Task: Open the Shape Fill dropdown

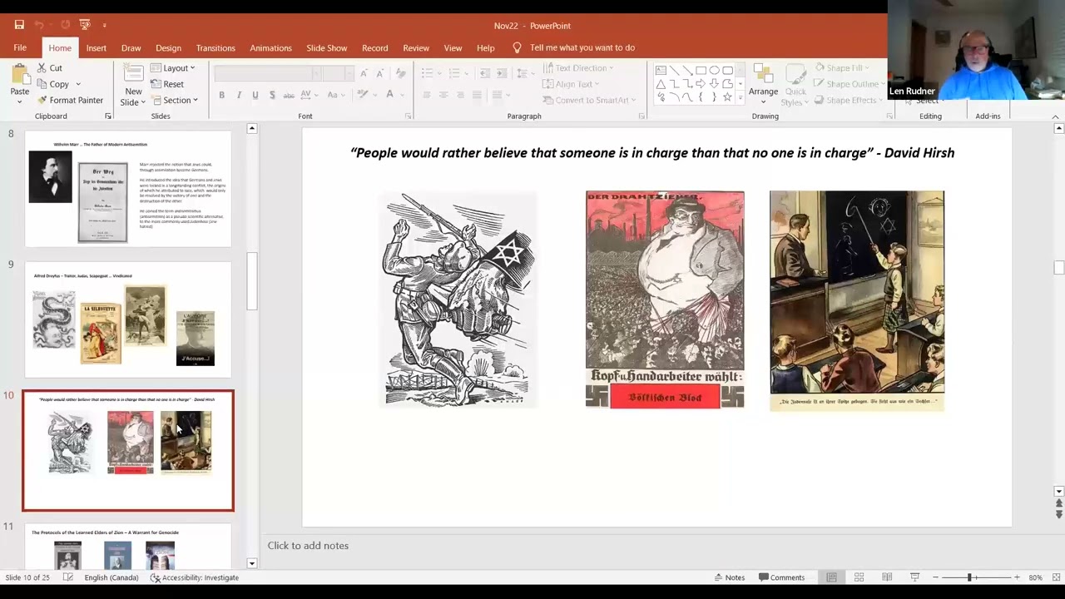Action: click(x=842, y=68)
